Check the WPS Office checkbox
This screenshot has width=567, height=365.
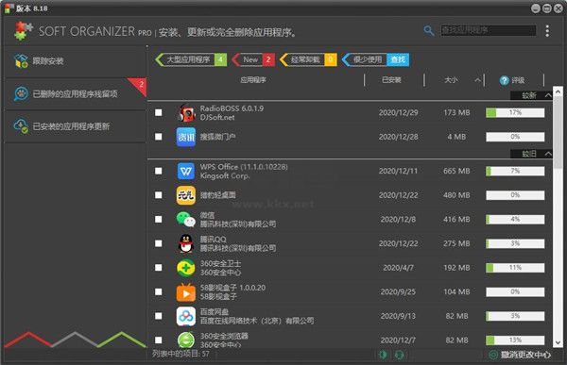(159, 171)
